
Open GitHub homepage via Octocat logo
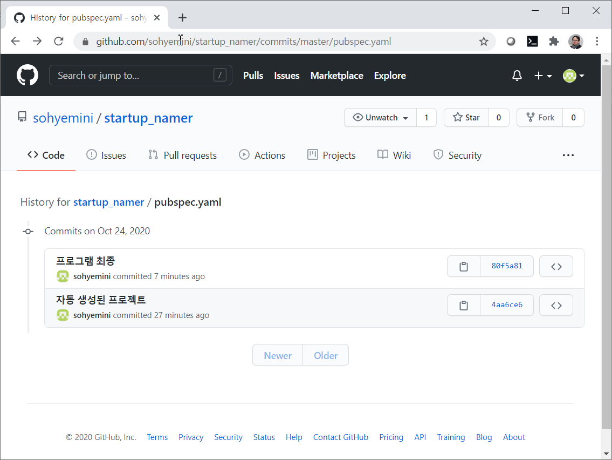[27, 75]
